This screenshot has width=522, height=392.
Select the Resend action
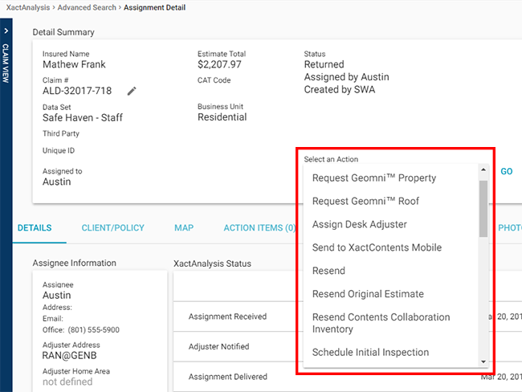pos(328,271)
